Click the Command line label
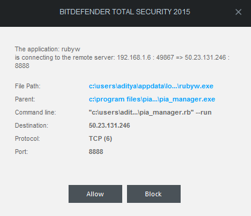The width and height of the screenshot is (251, 216). (x=35, y=112)
